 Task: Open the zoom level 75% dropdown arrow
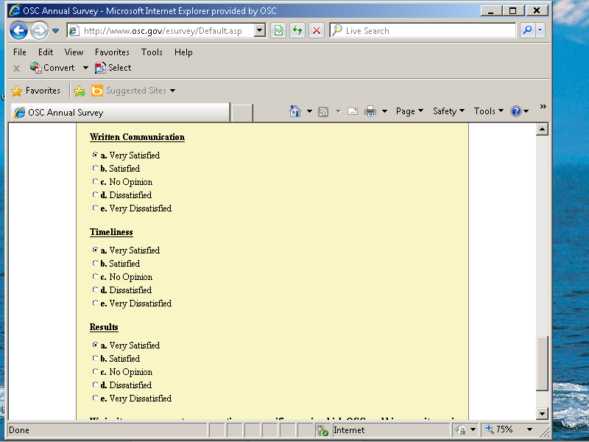point(529,429)
